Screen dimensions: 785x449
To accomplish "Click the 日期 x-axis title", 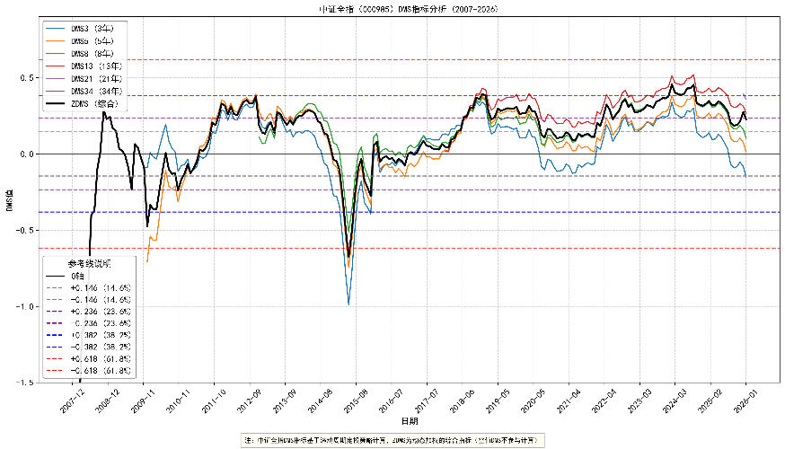I will (410, 421).
